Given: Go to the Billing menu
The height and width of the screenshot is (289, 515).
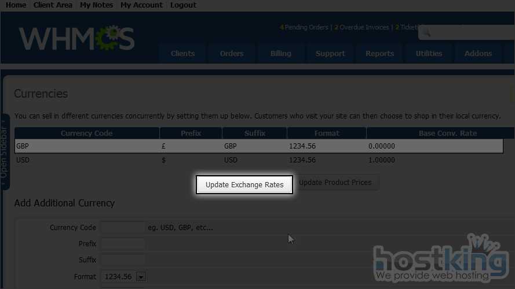Looking at the screenshot, I should click(281, 54).
